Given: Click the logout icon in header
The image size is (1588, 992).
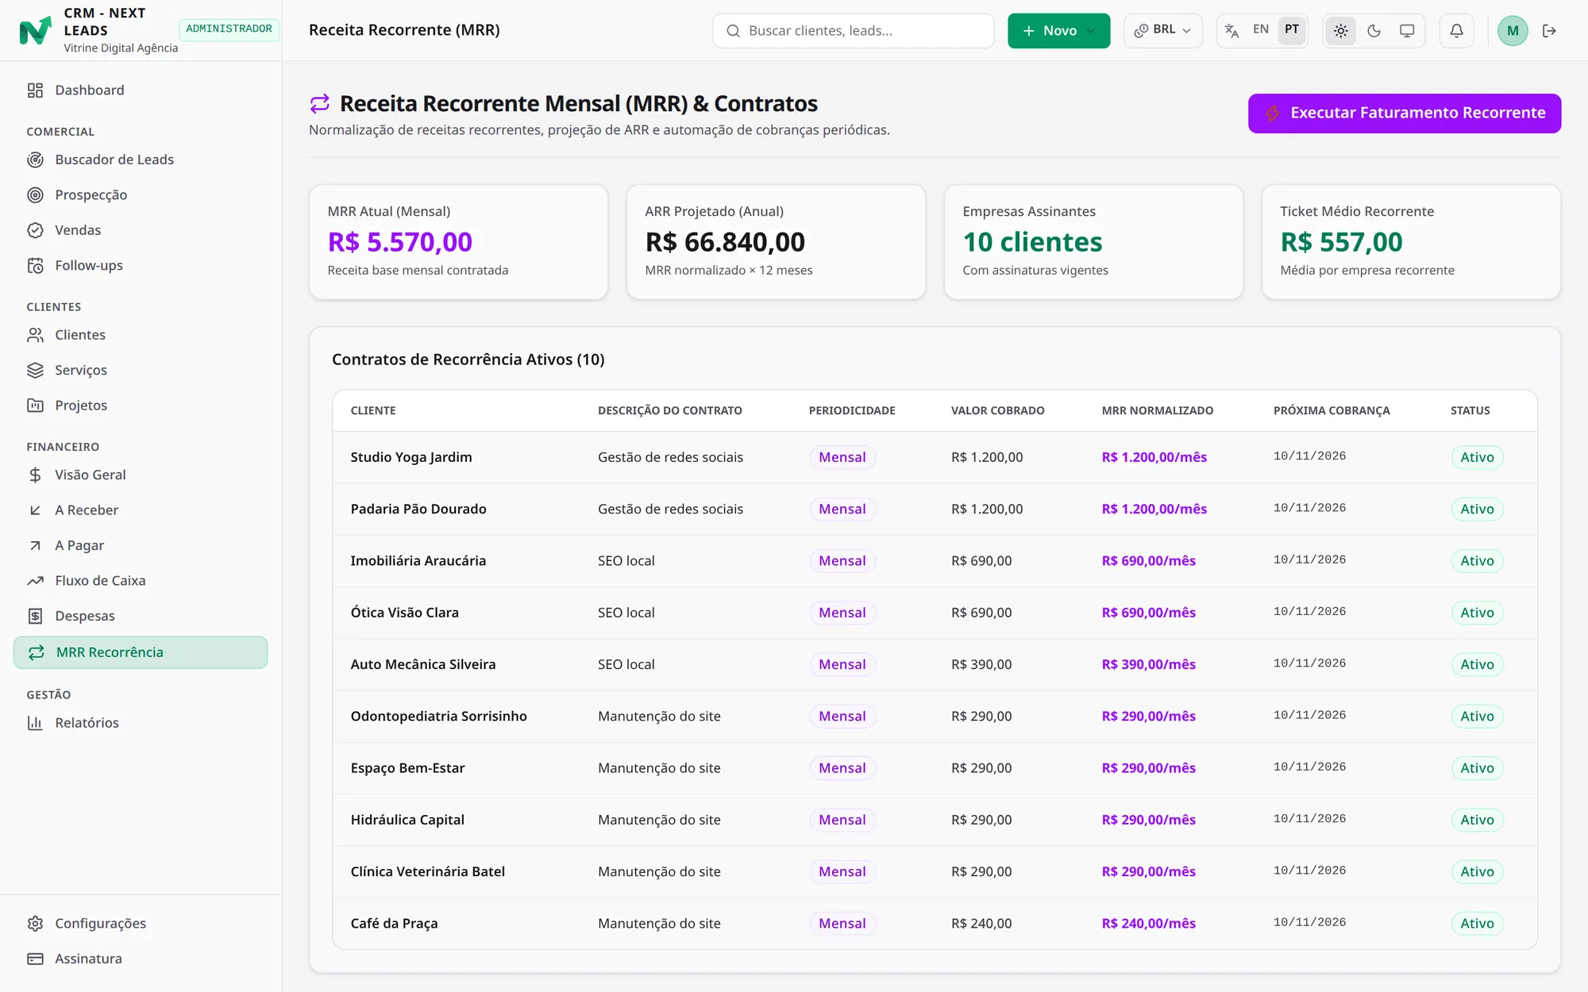Looking at the screenshot, I should click(x=1549, y=31).
